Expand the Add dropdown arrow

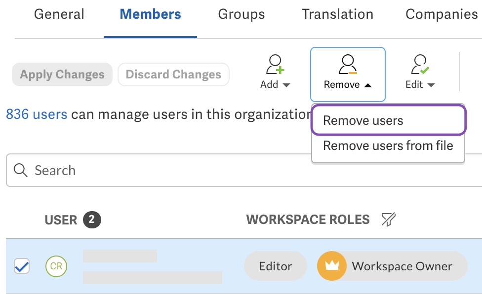point(286,85)
